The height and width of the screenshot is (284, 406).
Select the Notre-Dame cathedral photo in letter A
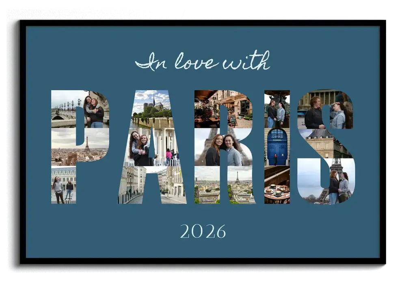point(152,109)
